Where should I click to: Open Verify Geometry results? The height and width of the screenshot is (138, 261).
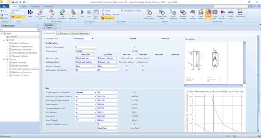[173, 14]
